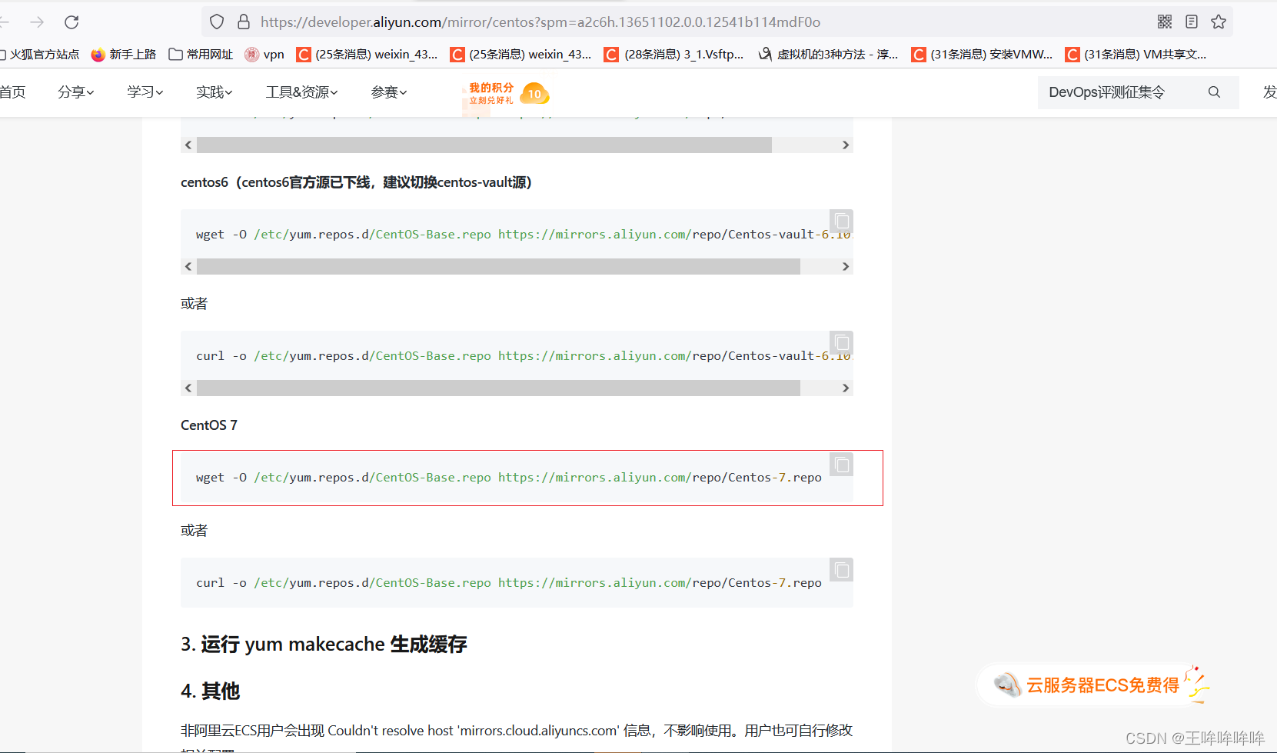Expand the 学习 navigation dropdown

click(145, 92)
